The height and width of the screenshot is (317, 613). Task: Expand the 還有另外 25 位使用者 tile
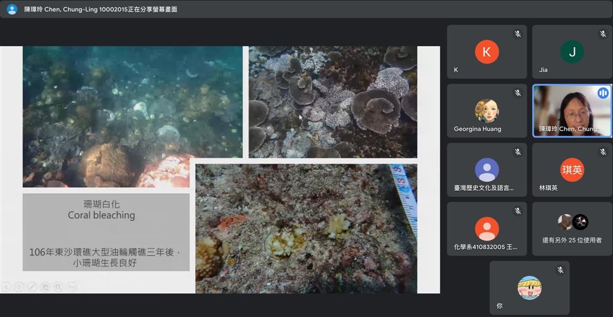pos(572,228)
